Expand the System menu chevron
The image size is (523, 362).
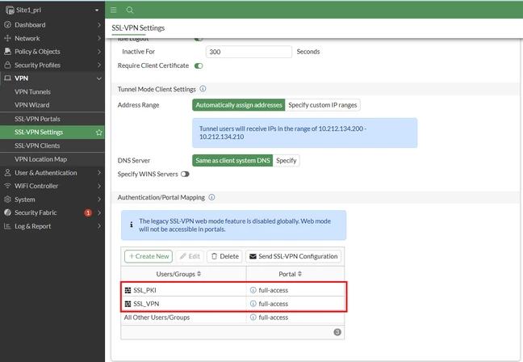click(99, 200)
